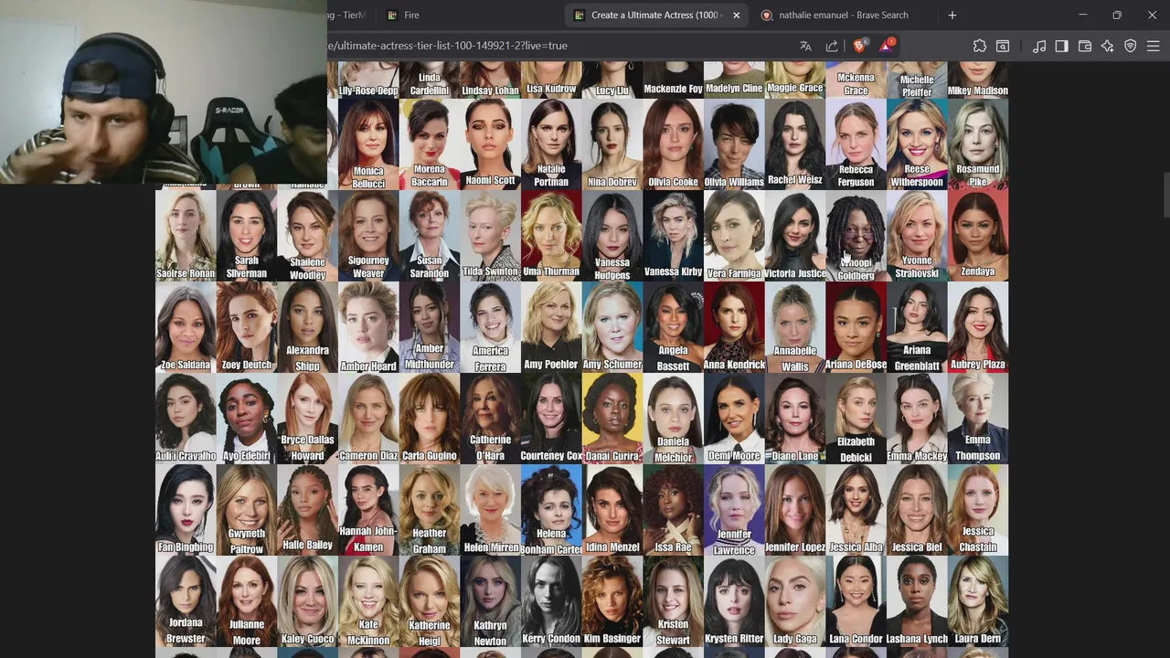
Task: Select the Kate McKinnon thumbnail
Action: pyautogui.click(x=368, y=600)
